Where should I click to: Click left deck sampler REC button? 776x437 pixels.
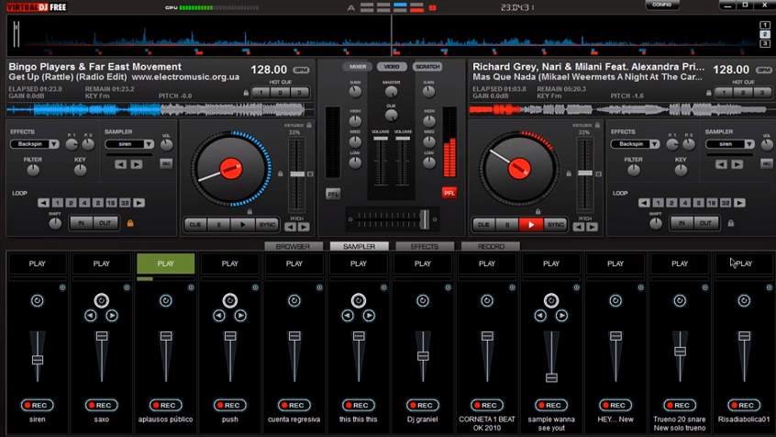(x=166, y=163)
